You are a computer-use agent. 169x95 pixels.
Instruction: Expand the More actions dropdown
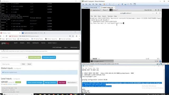pos(72,83)
